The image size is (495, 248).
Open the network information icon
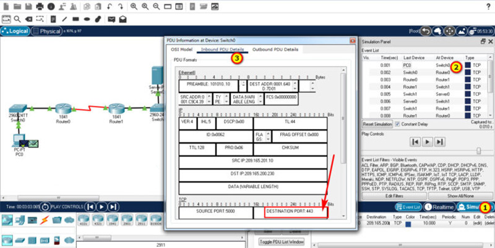(51, 6)
